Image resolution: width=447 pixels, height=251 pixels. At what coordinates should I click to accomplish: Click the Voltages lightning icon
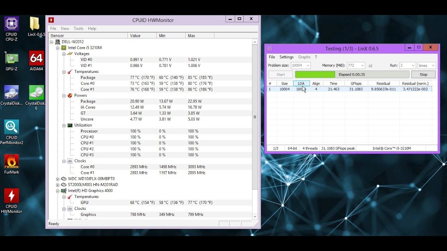(70, 54)
